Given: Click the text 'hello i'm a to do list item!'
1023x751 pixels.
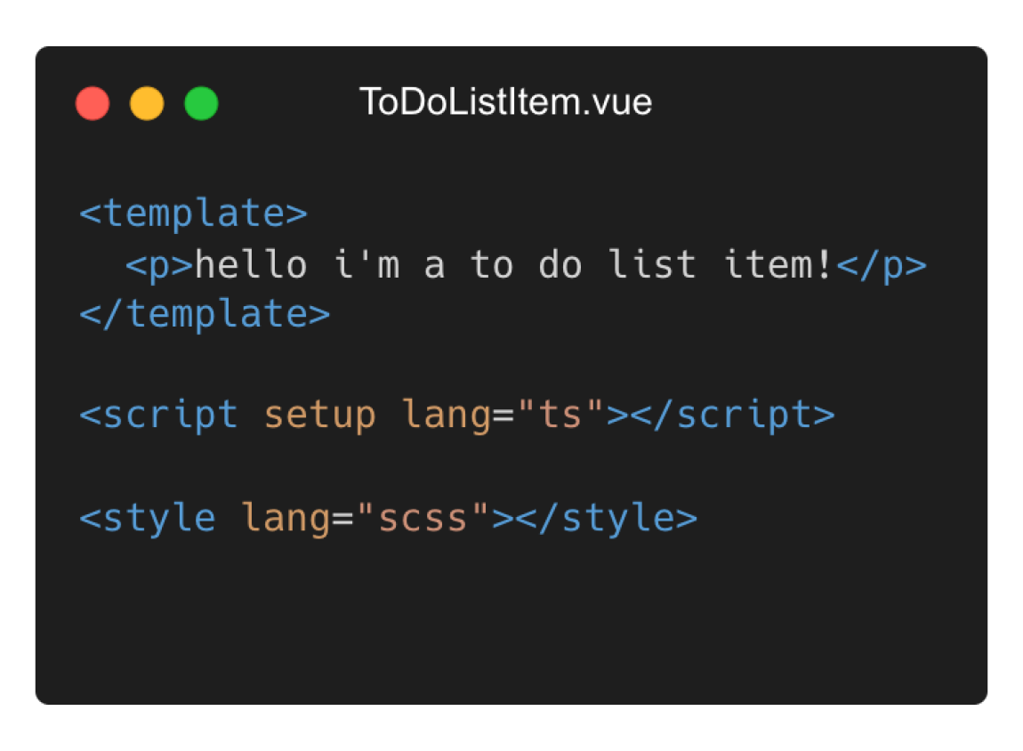Looking at the screenshot, I should click(514, 264).
